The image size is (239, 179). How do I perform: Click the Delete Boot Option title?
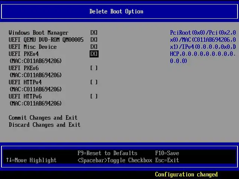tap(116, 12)
